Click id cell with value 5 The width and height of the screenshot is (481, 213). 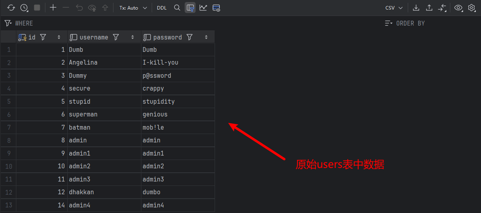pos(42,101)
